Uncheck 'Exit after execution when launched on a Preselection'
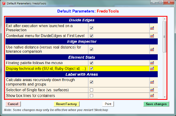The image size is (176, 116). (x=92, y=28)
